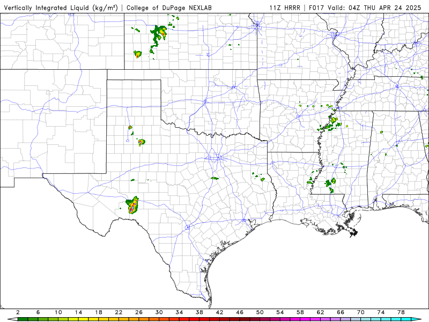Click the colorbar tick label '74'
This screenshot has height=322, width=429.
(x=381, y=312)
